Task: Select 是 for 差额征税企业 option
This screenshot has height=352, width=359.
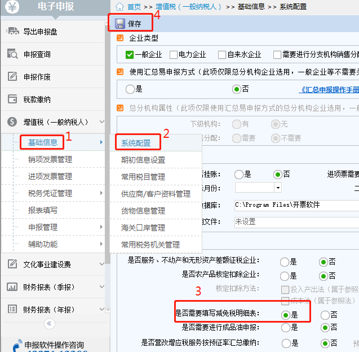Action: (x=285, y=262)
